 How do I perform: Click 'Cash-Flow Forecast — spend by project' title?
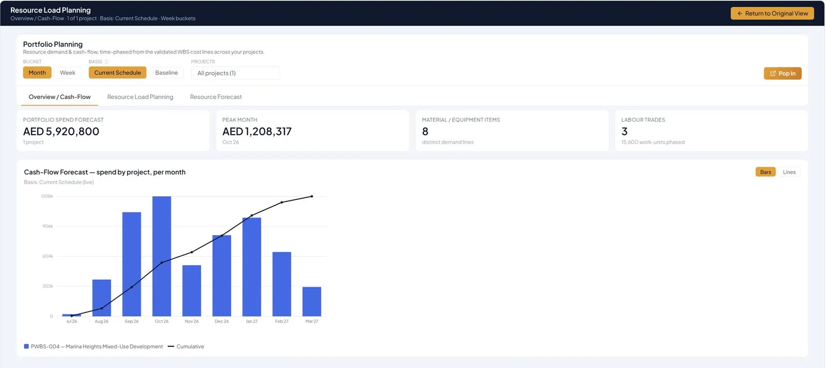tap(105, 172)
